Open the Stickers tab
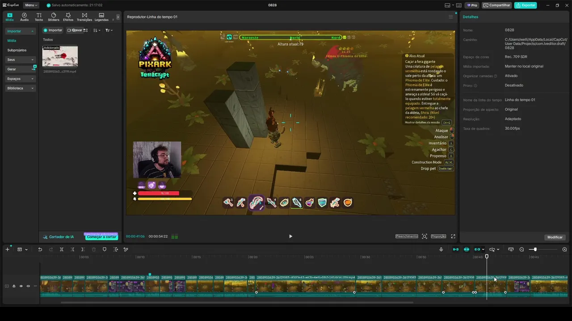572x321 pixels. pyautogui.click(x=54, y=17)
